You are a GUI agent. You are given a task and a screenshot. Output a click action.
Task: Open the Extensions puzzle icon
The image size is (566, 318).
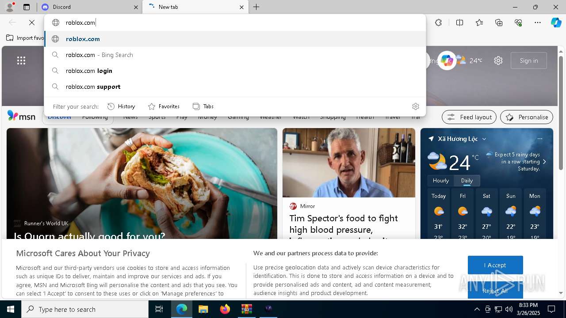[x=438, y=23]
